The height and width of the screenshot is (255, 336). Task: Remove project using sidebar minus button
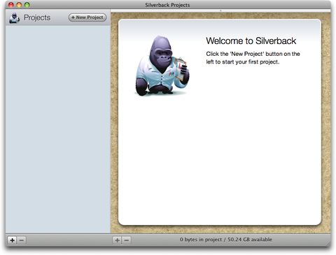coord(22,240)
